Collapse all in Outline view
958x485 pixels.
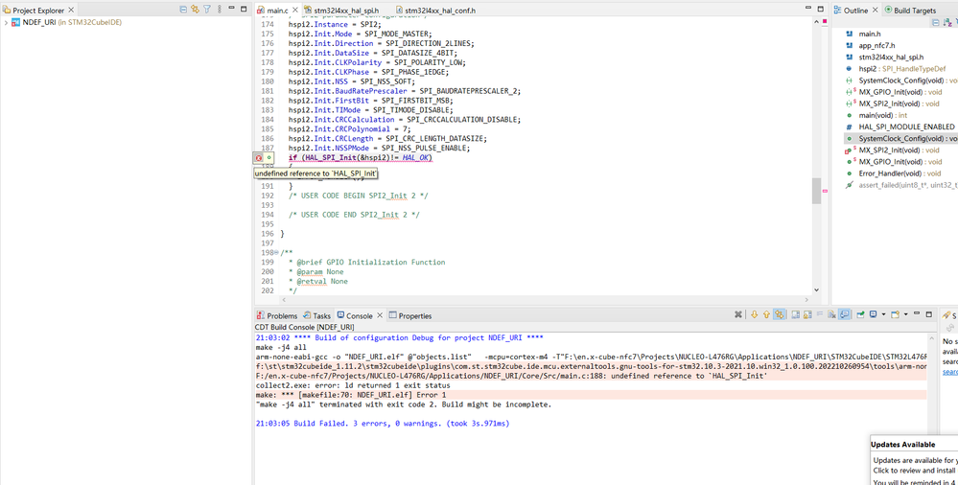[x=935, y=23]
